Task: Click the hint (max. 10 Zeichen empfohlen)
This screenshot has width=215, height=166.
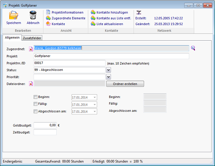Action: pyautogui.click(x=128, y=63)
